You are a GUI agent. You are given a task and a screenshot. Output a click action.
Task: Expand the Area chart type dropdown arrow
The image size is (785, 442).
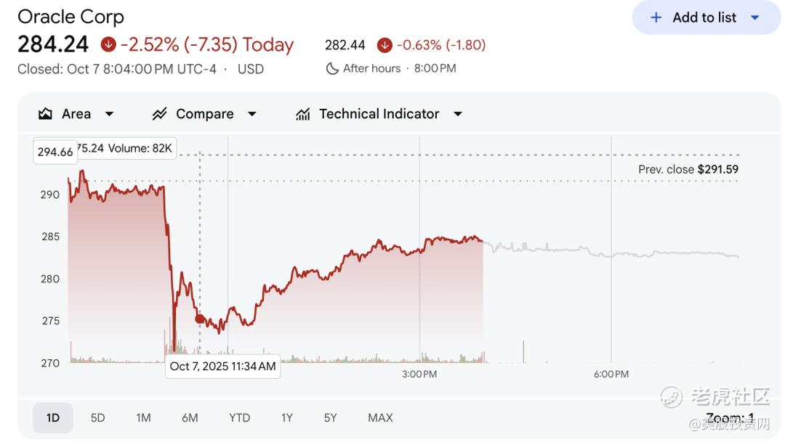[x=110, y=114]
